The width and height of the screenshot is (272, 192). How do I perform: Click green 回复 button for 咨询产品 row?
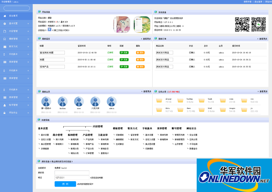[124, 67]
